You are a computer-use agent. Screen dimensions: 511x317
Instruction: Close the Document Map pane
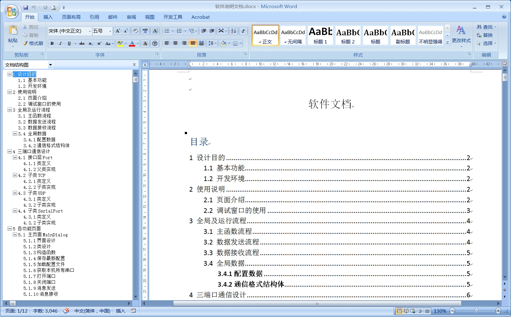coord(134,65)
